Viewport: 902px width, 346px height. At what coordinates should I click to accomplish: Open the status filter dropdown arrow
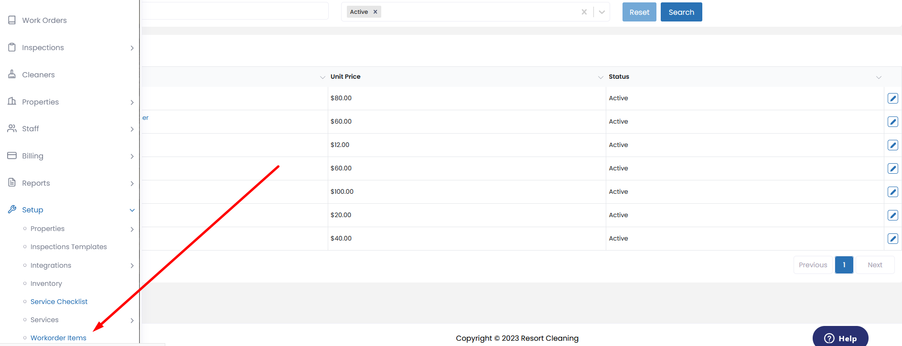(x=602, y=12)
